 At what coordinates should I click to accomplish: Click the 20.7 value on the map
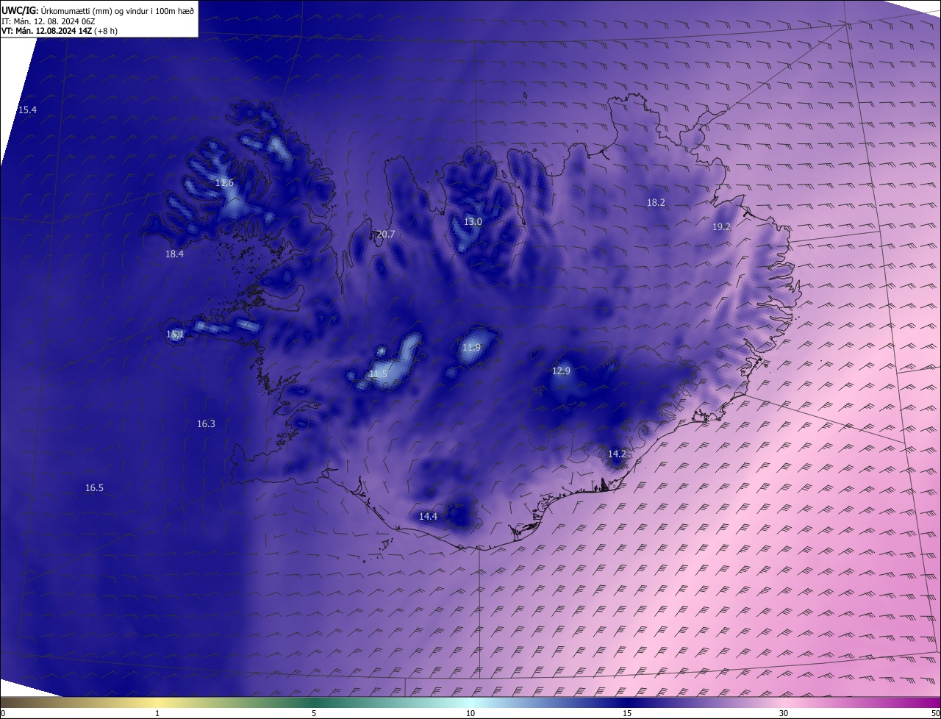(386, 235)
